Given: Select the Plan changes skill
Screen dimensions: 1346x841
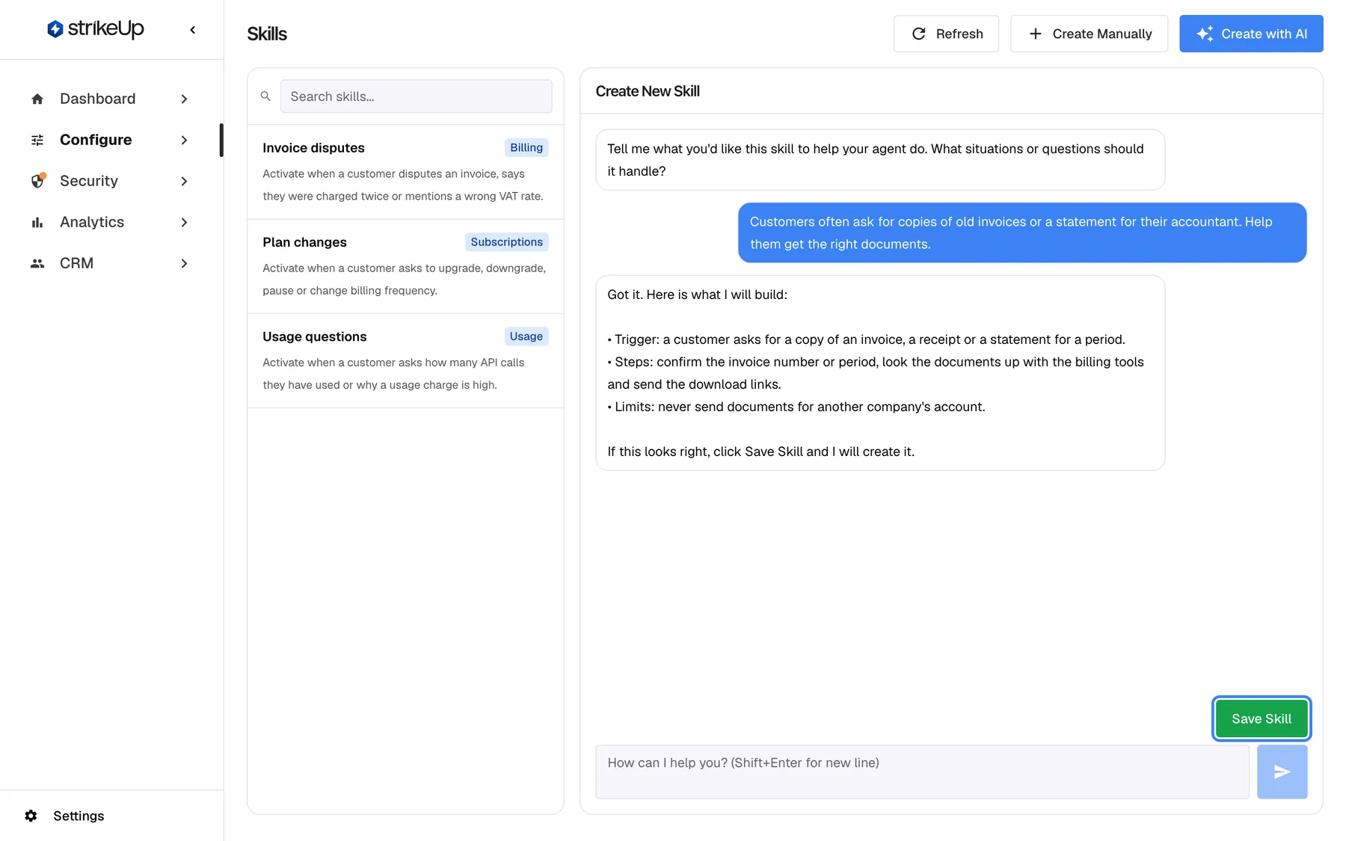Looking at the screenshot, I should 405,266.
